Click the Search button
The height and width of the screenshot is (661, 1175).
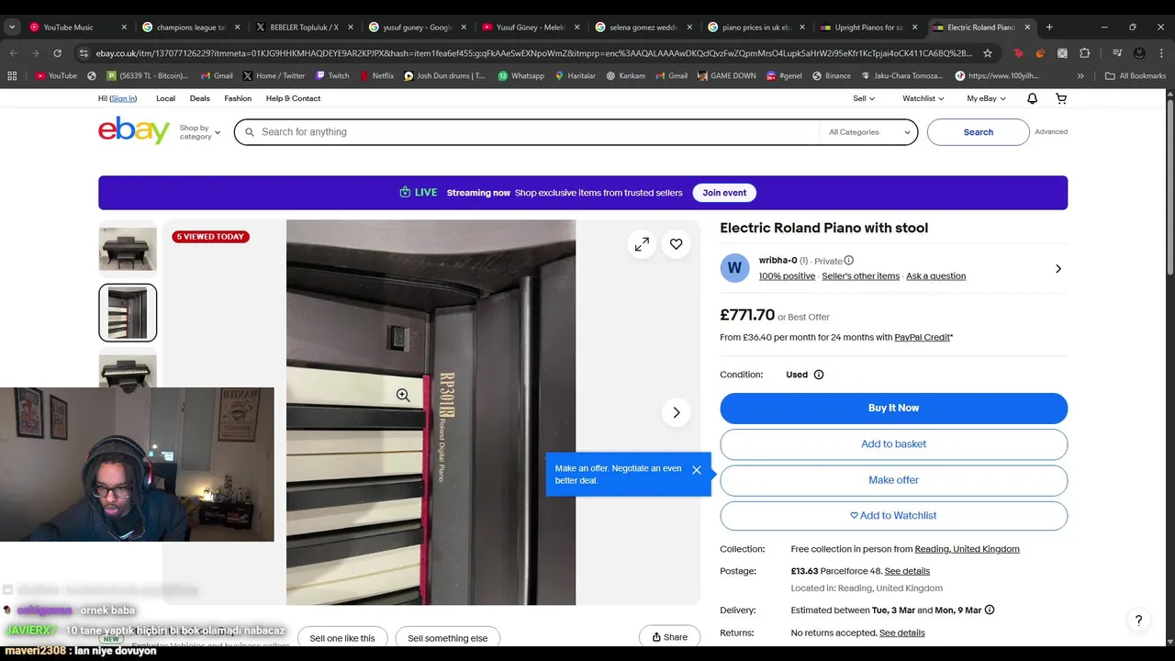coord(979,132)
